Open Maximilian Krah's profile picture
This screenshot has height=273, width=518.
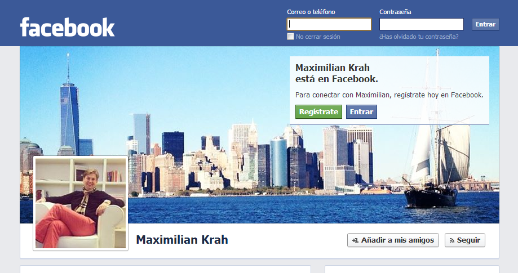coord(81,203)
